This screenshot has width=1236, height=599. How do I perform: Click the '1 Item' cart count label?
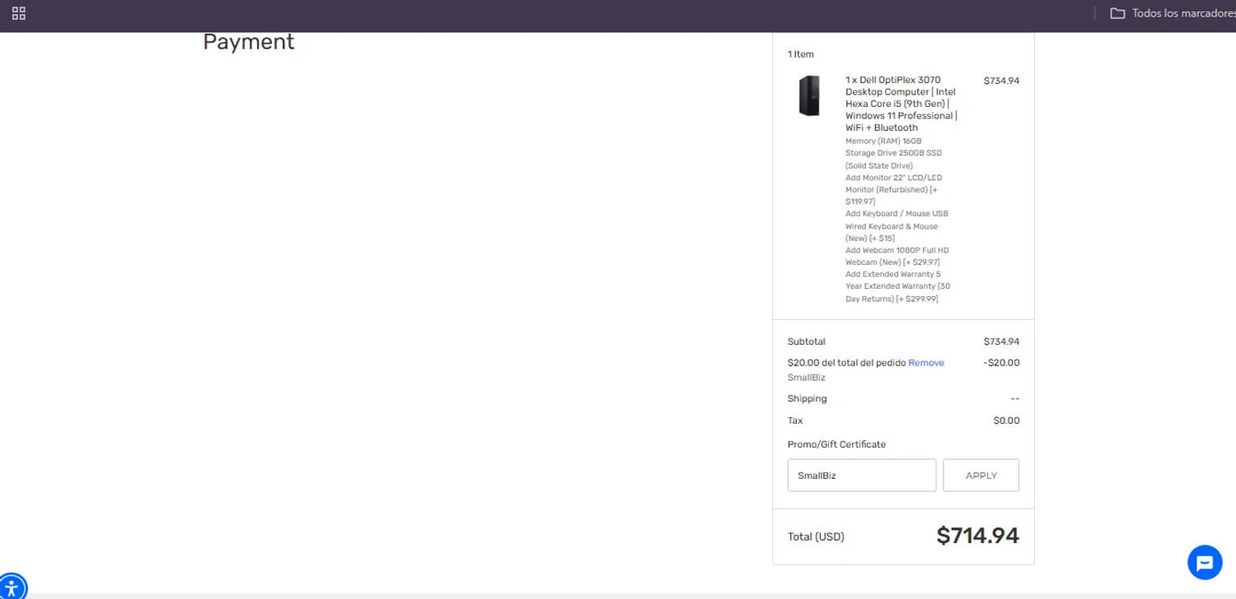(x=801, y=54)
